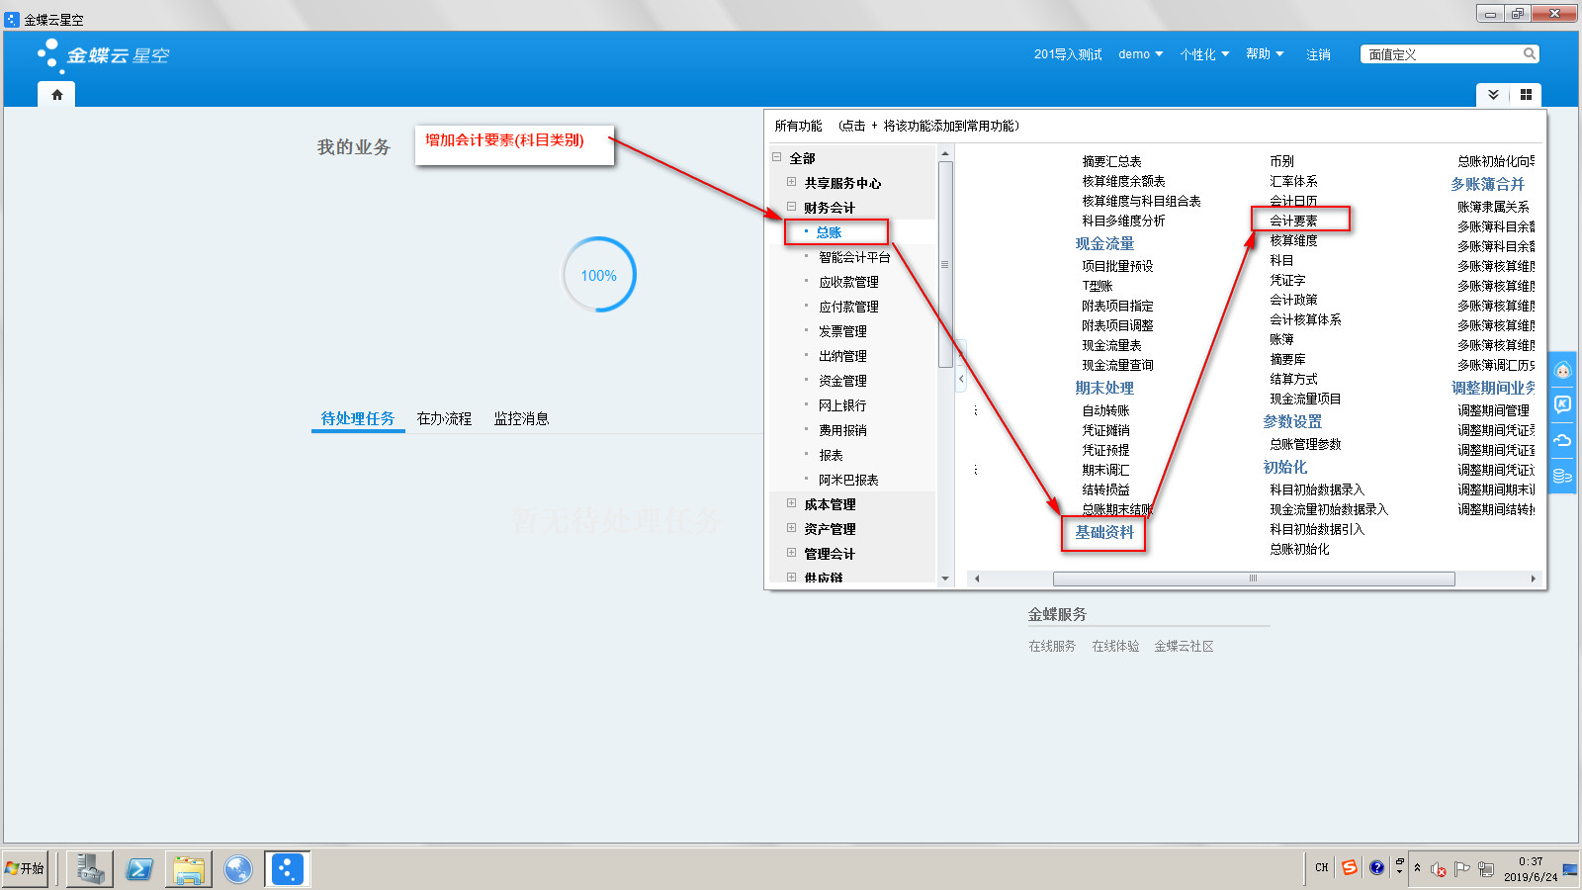
Task: Click scroll right arrow of function list
Action: click(x=1533, y=578)
